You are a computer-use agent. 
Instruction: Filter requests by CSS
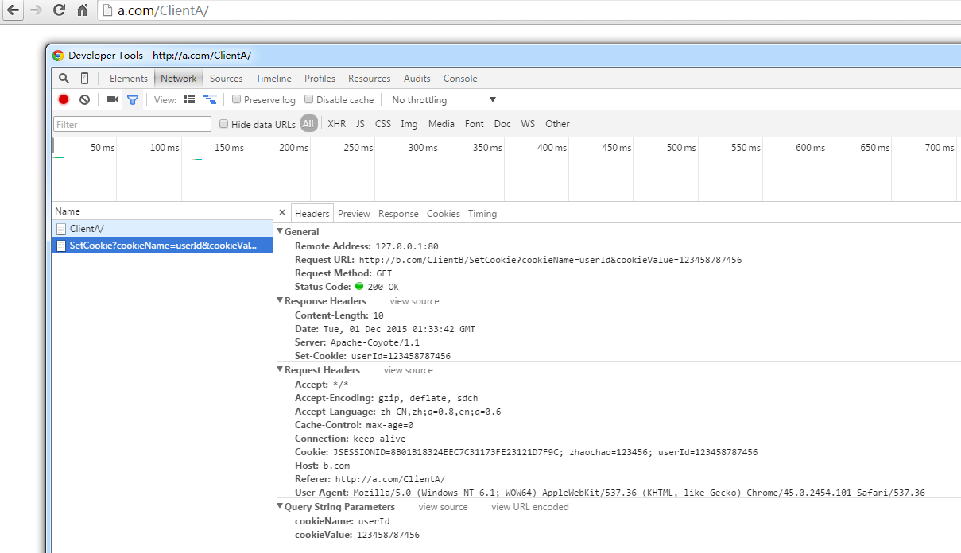(383, 123)
